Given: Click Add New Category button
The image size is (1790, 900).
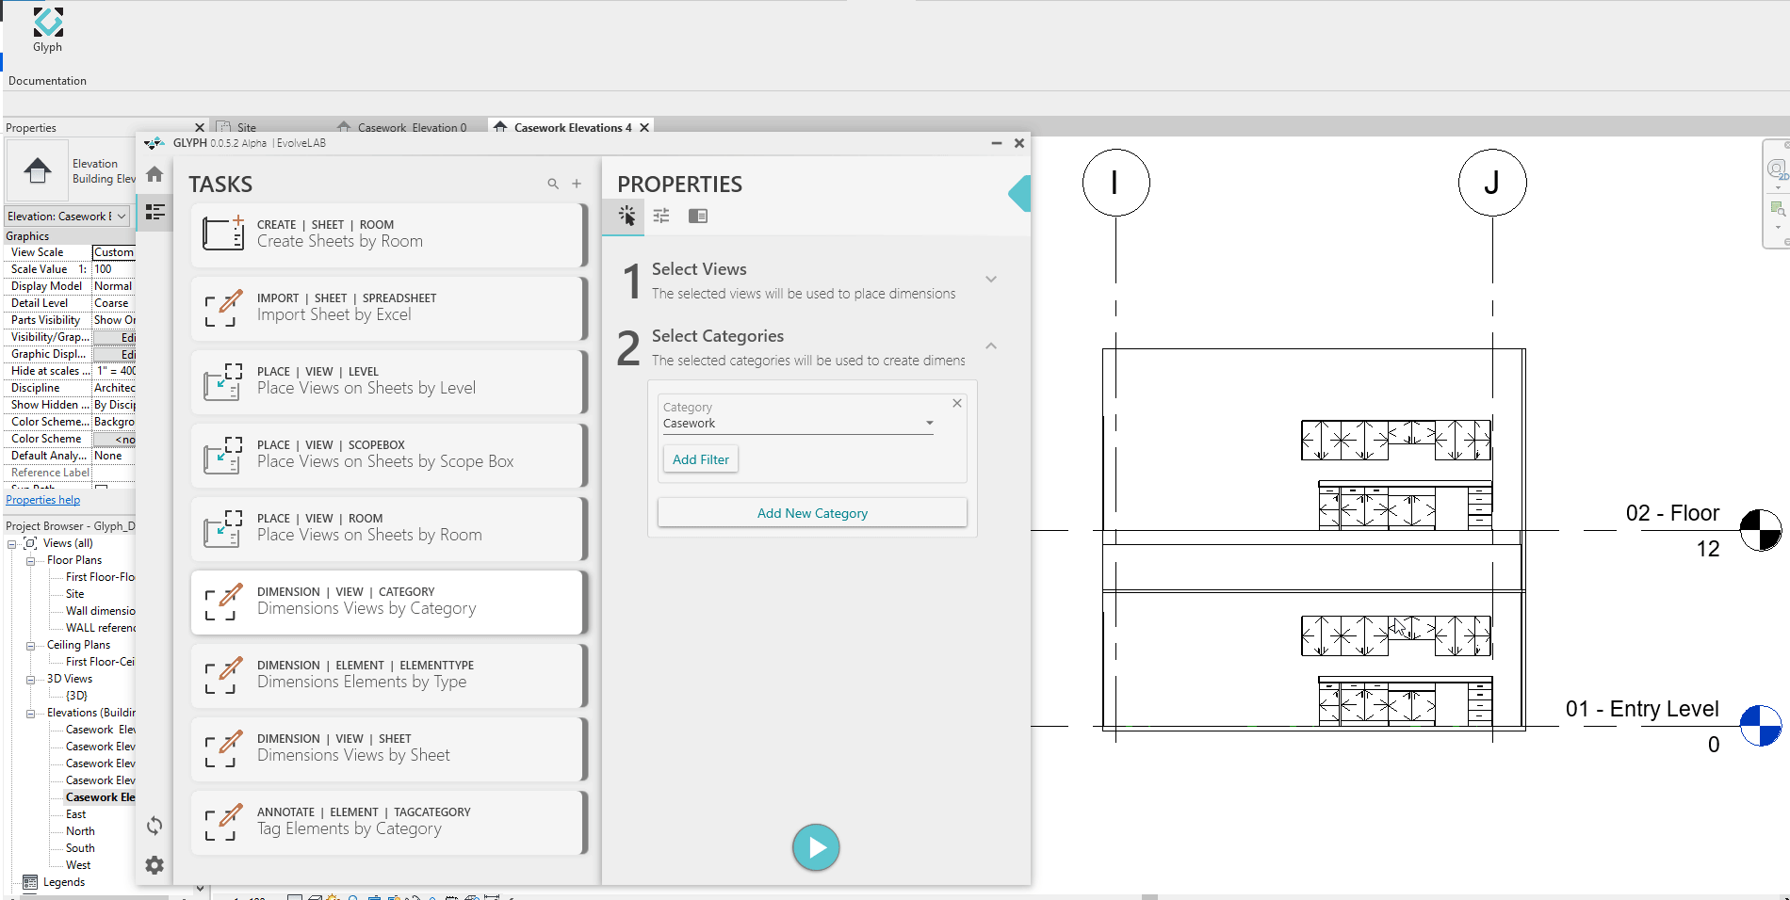Looking at the screenshot, I should pos(812,513).
